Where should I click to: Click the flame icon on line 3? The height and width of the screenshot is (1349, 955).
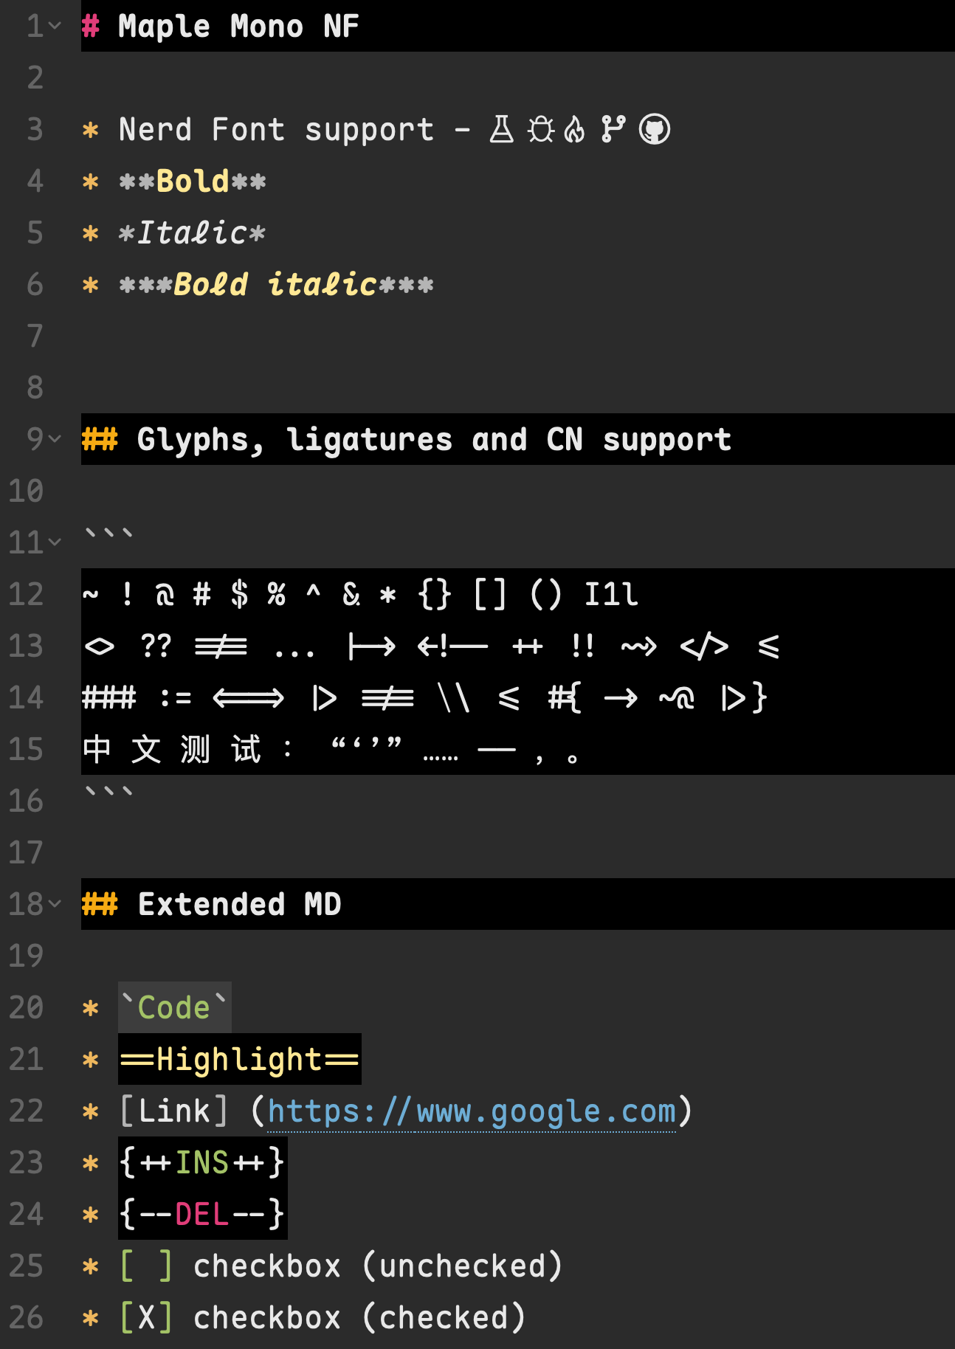pyautogui.click(x=575, y=129)
